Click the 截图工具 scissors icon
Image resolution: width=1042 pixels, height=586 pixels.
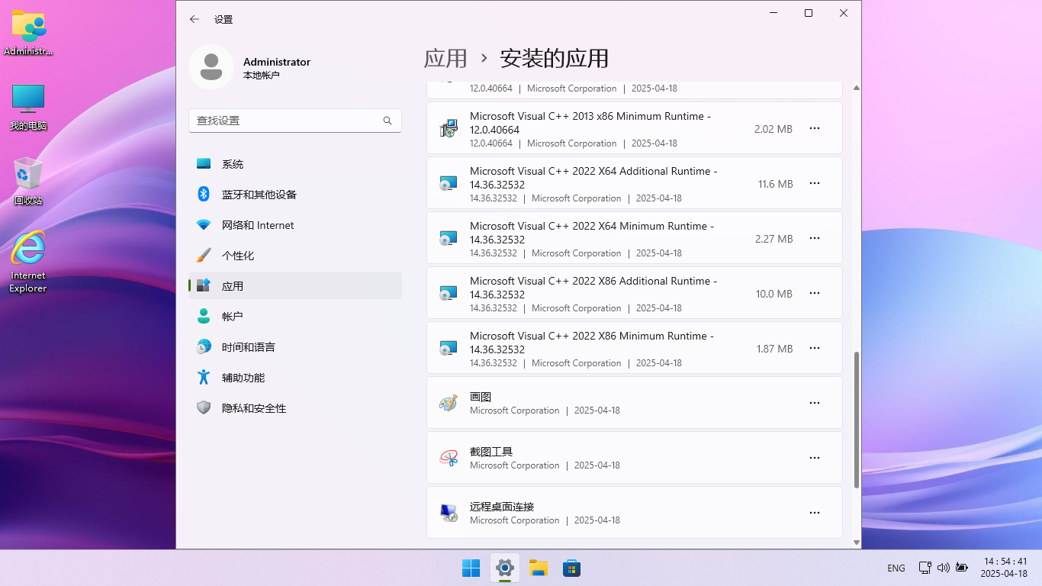[449, 458]
